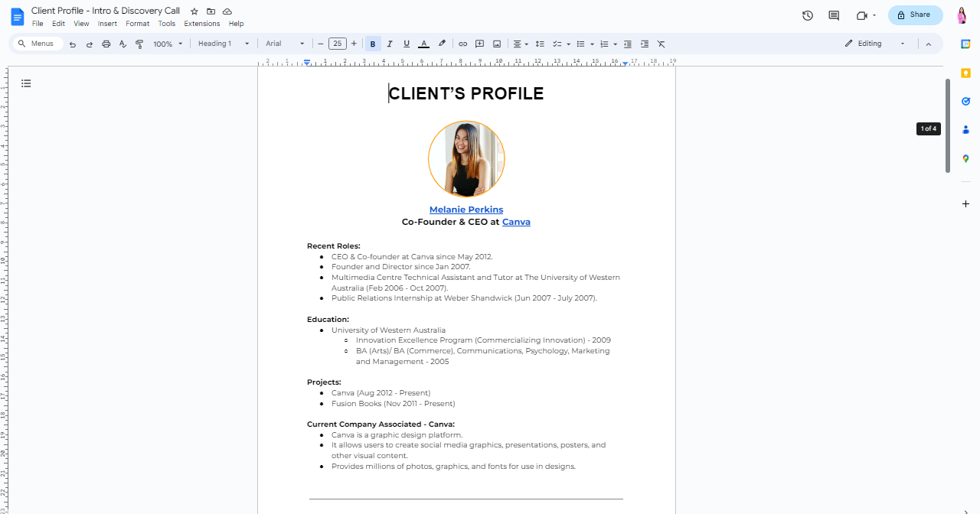Toggle Bold formatting

[x=373, y=44]
